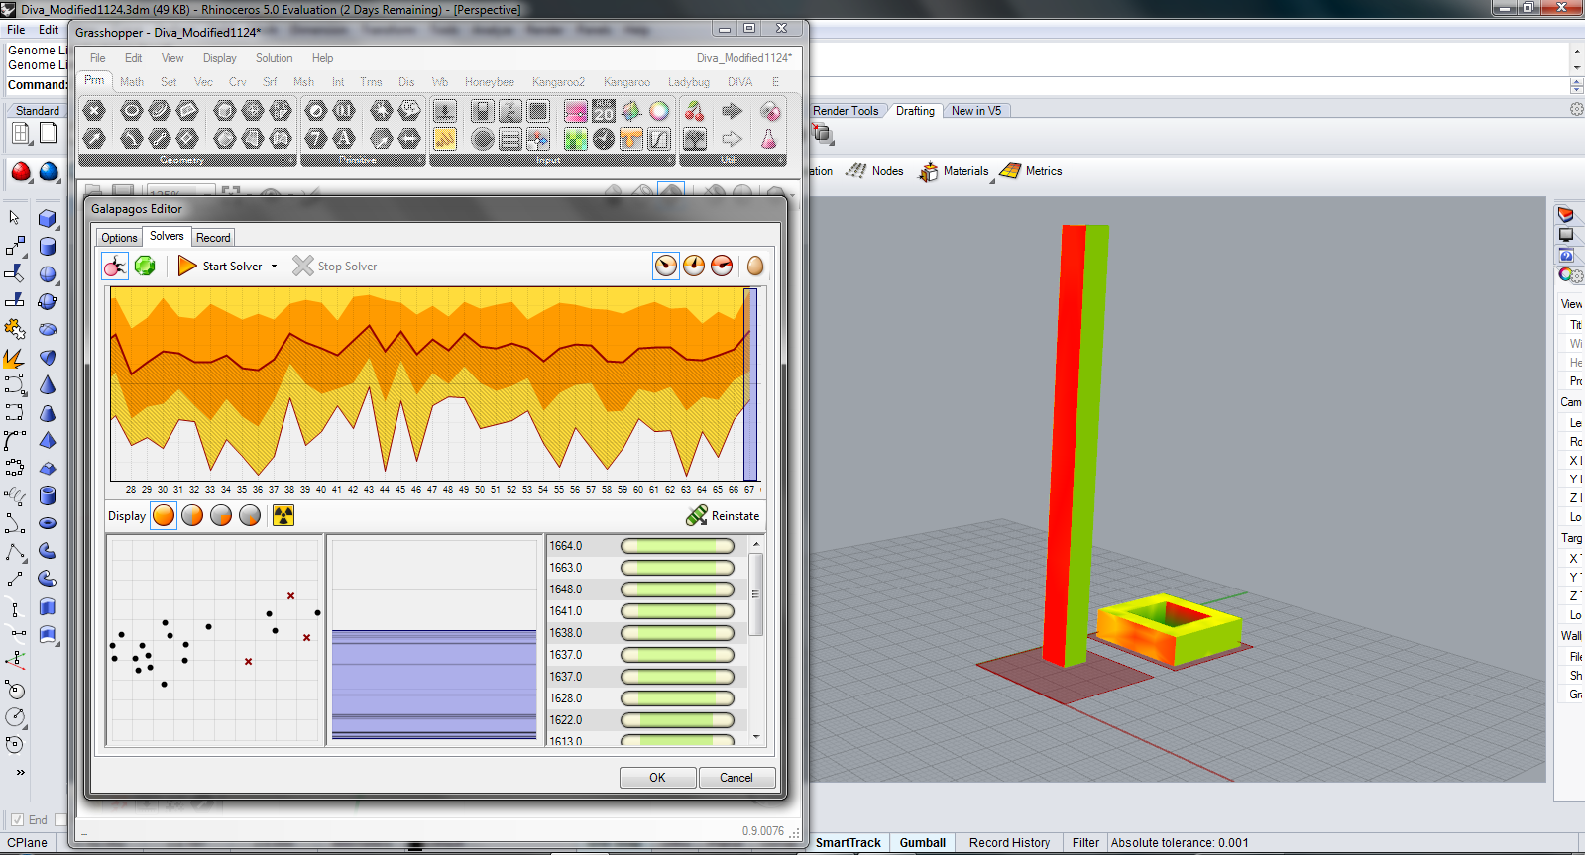
Task: Expand the Primitive group dropdown bar
Action: tap(363, 160)
